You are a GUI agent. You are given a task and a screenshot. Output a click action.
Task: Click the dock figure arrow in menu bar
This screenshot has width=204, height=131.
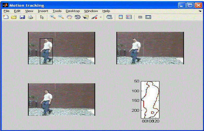(200, 11)
